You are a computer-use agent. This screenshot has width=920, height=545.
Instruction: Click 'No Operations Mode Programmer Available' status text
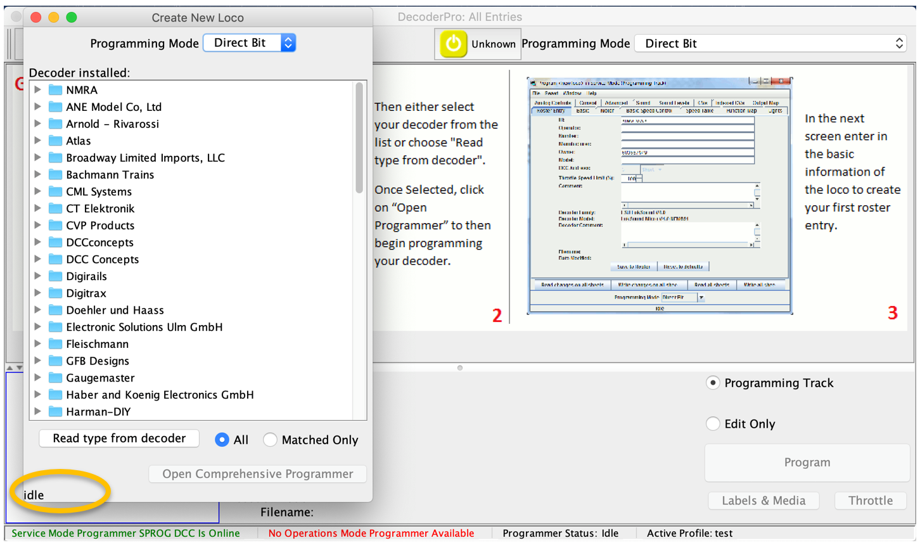point(371,534)
